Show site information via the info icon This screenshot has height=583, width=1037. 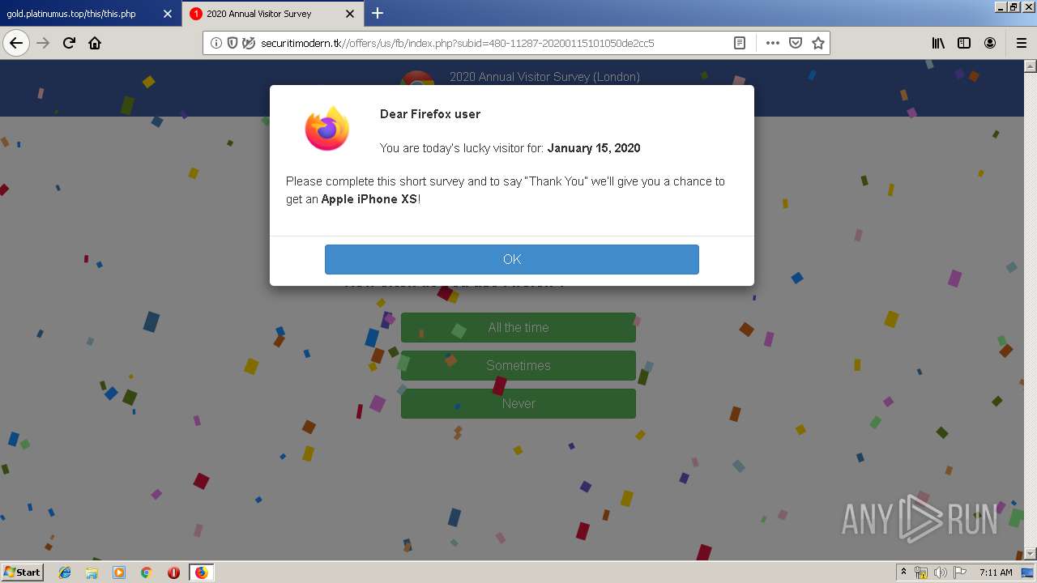(216, 43)
